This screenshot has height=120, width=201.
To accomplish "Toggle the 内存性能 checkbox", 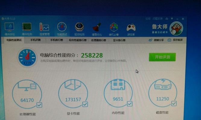I will [130, 104].
